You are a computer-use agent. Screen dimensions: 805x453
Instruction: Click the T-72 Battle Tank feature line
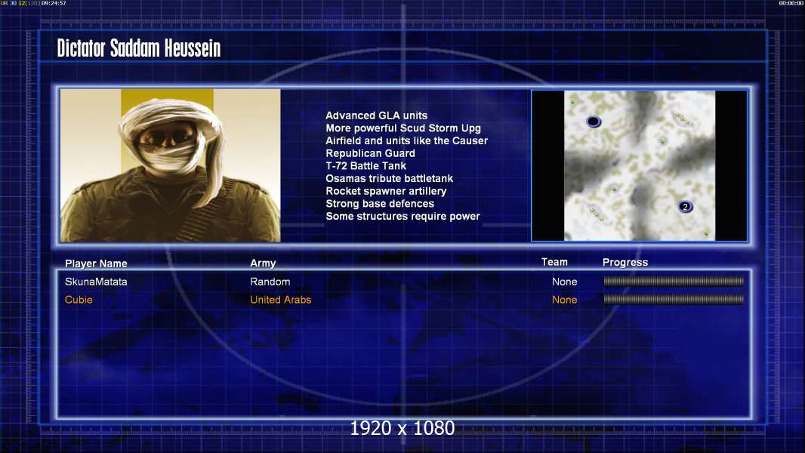click(366, 165)
